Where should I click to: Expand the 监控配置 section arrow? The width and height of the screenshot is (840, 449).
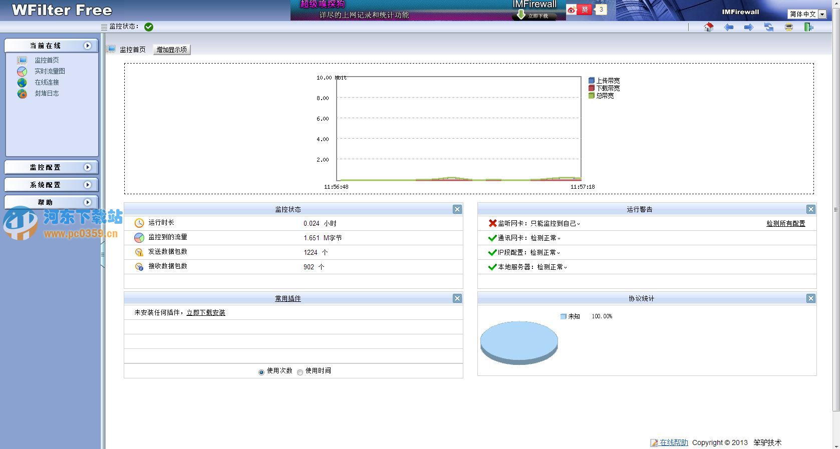88,167
